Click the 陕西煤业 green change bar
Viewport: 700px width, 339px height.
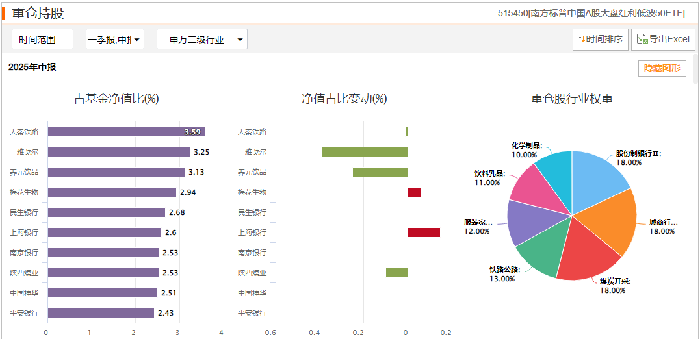pyautogui.click(x=397, y=273)
